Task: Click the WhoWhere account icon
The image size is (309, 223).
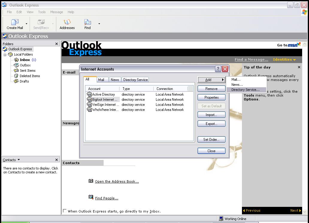Action: (89, 110)
